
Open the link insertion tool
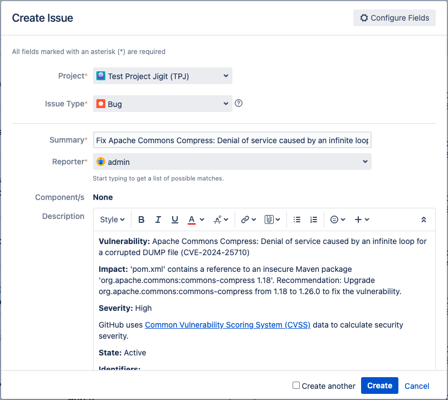(248, 219)
